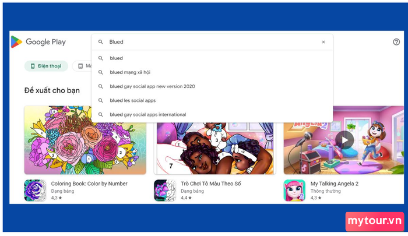Open "Coloring Book: Color by Number" title
Image resolution: width=408 pixels, height=236 pixels.
click(x=89, y=184)
